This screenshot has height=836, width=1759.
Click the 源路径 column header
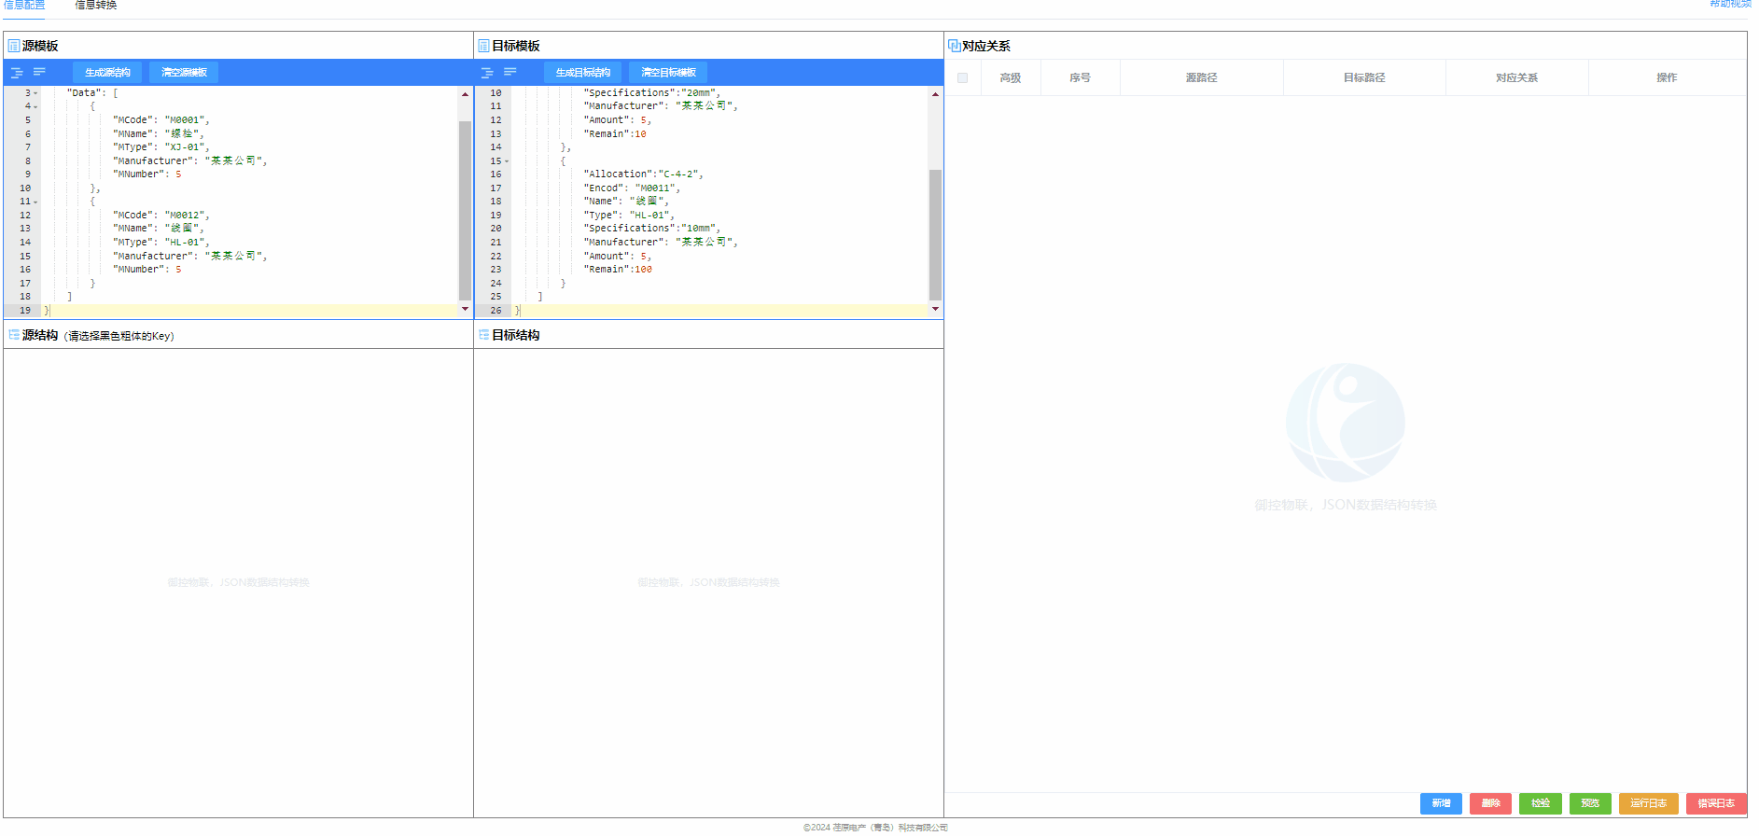(x=1201, y=77)
